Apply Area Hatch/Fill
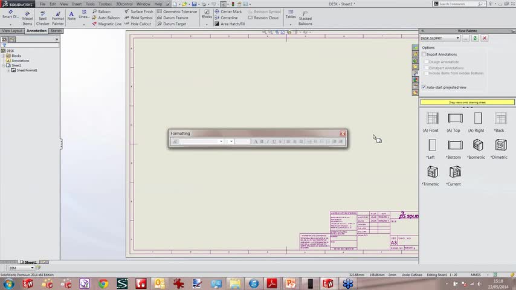 click(x=230, y=24)
